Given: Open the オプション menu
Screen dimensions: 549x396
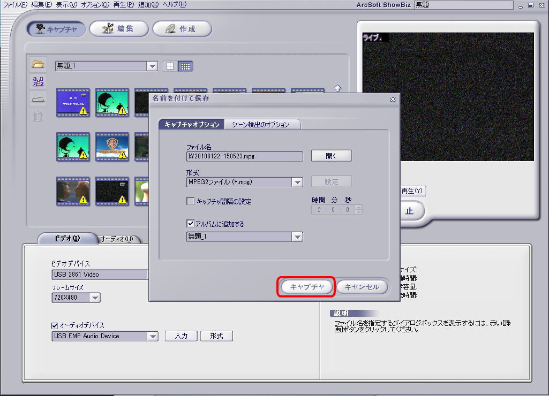Looking at the screenshot, I should [95, 4].
